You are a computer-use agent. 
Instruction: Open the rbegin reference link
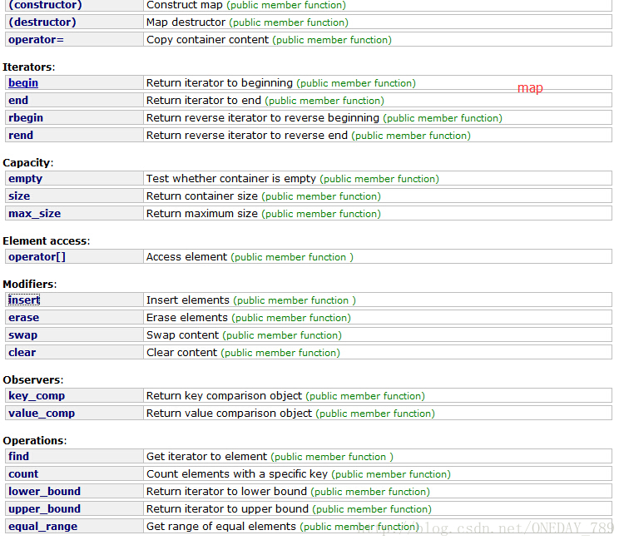coord(26,118)
